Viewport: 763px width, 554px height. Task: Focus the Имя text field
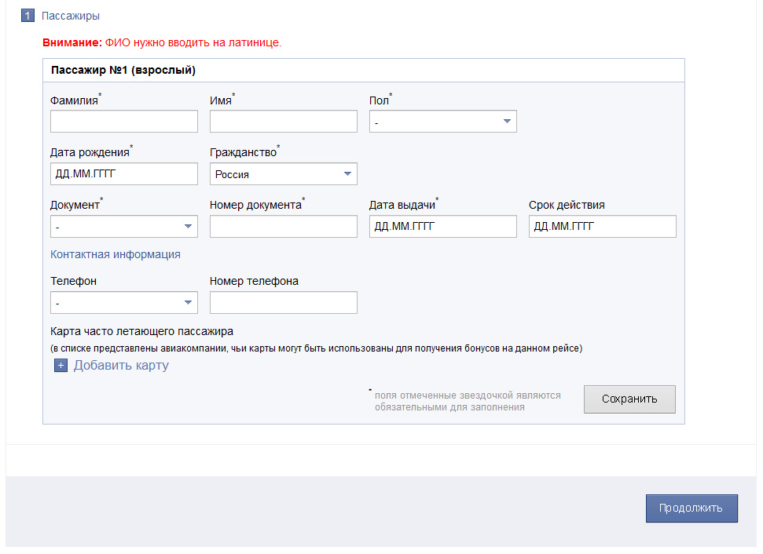(283, 122)
